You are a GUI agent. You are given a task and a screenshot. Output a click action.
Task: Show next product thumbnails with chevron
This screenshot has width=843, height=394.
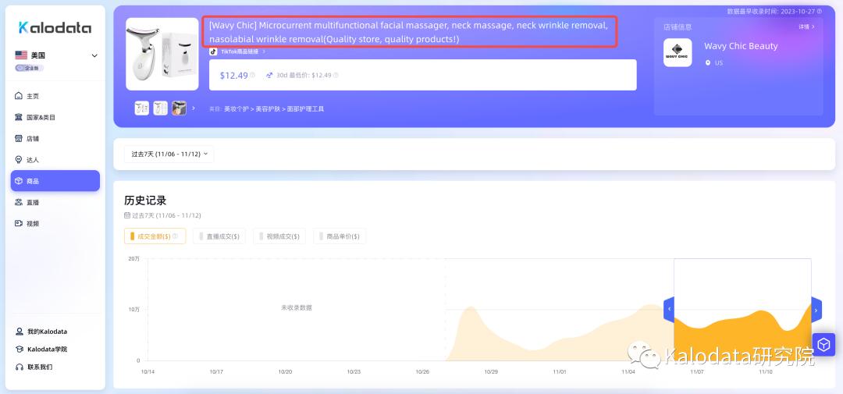coord(194,108)
